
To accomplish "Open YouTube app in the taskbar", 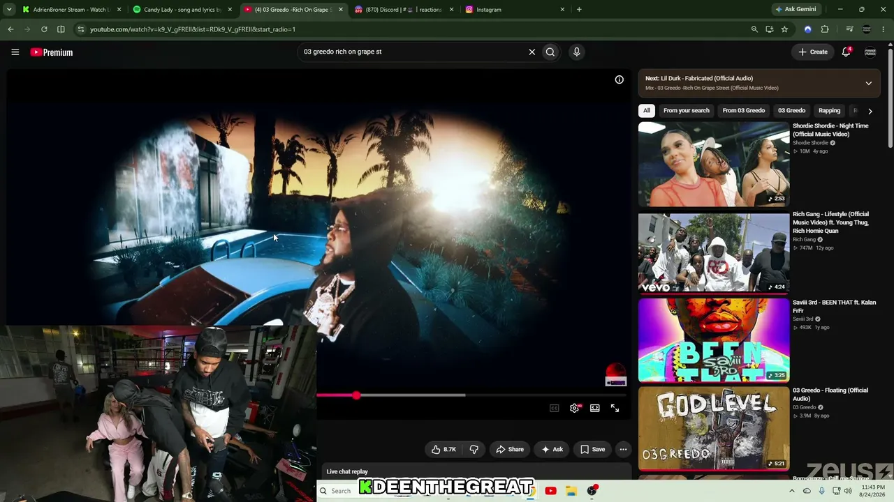I will point(550,491).
